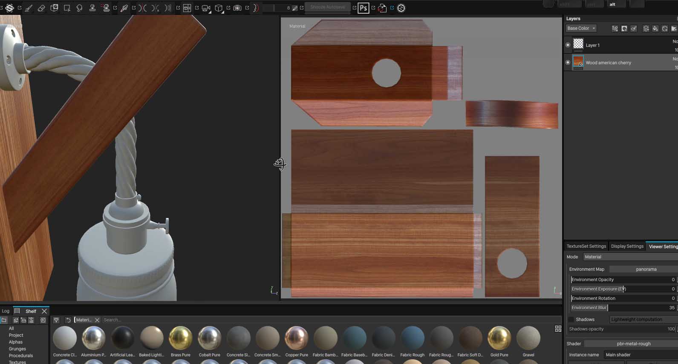
Task: Select the Paint brush tool
Action: coord(29,8)
